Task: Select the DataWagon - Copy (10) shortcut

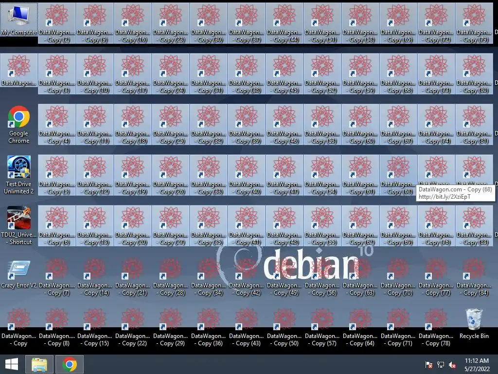Action: (95, 74)
